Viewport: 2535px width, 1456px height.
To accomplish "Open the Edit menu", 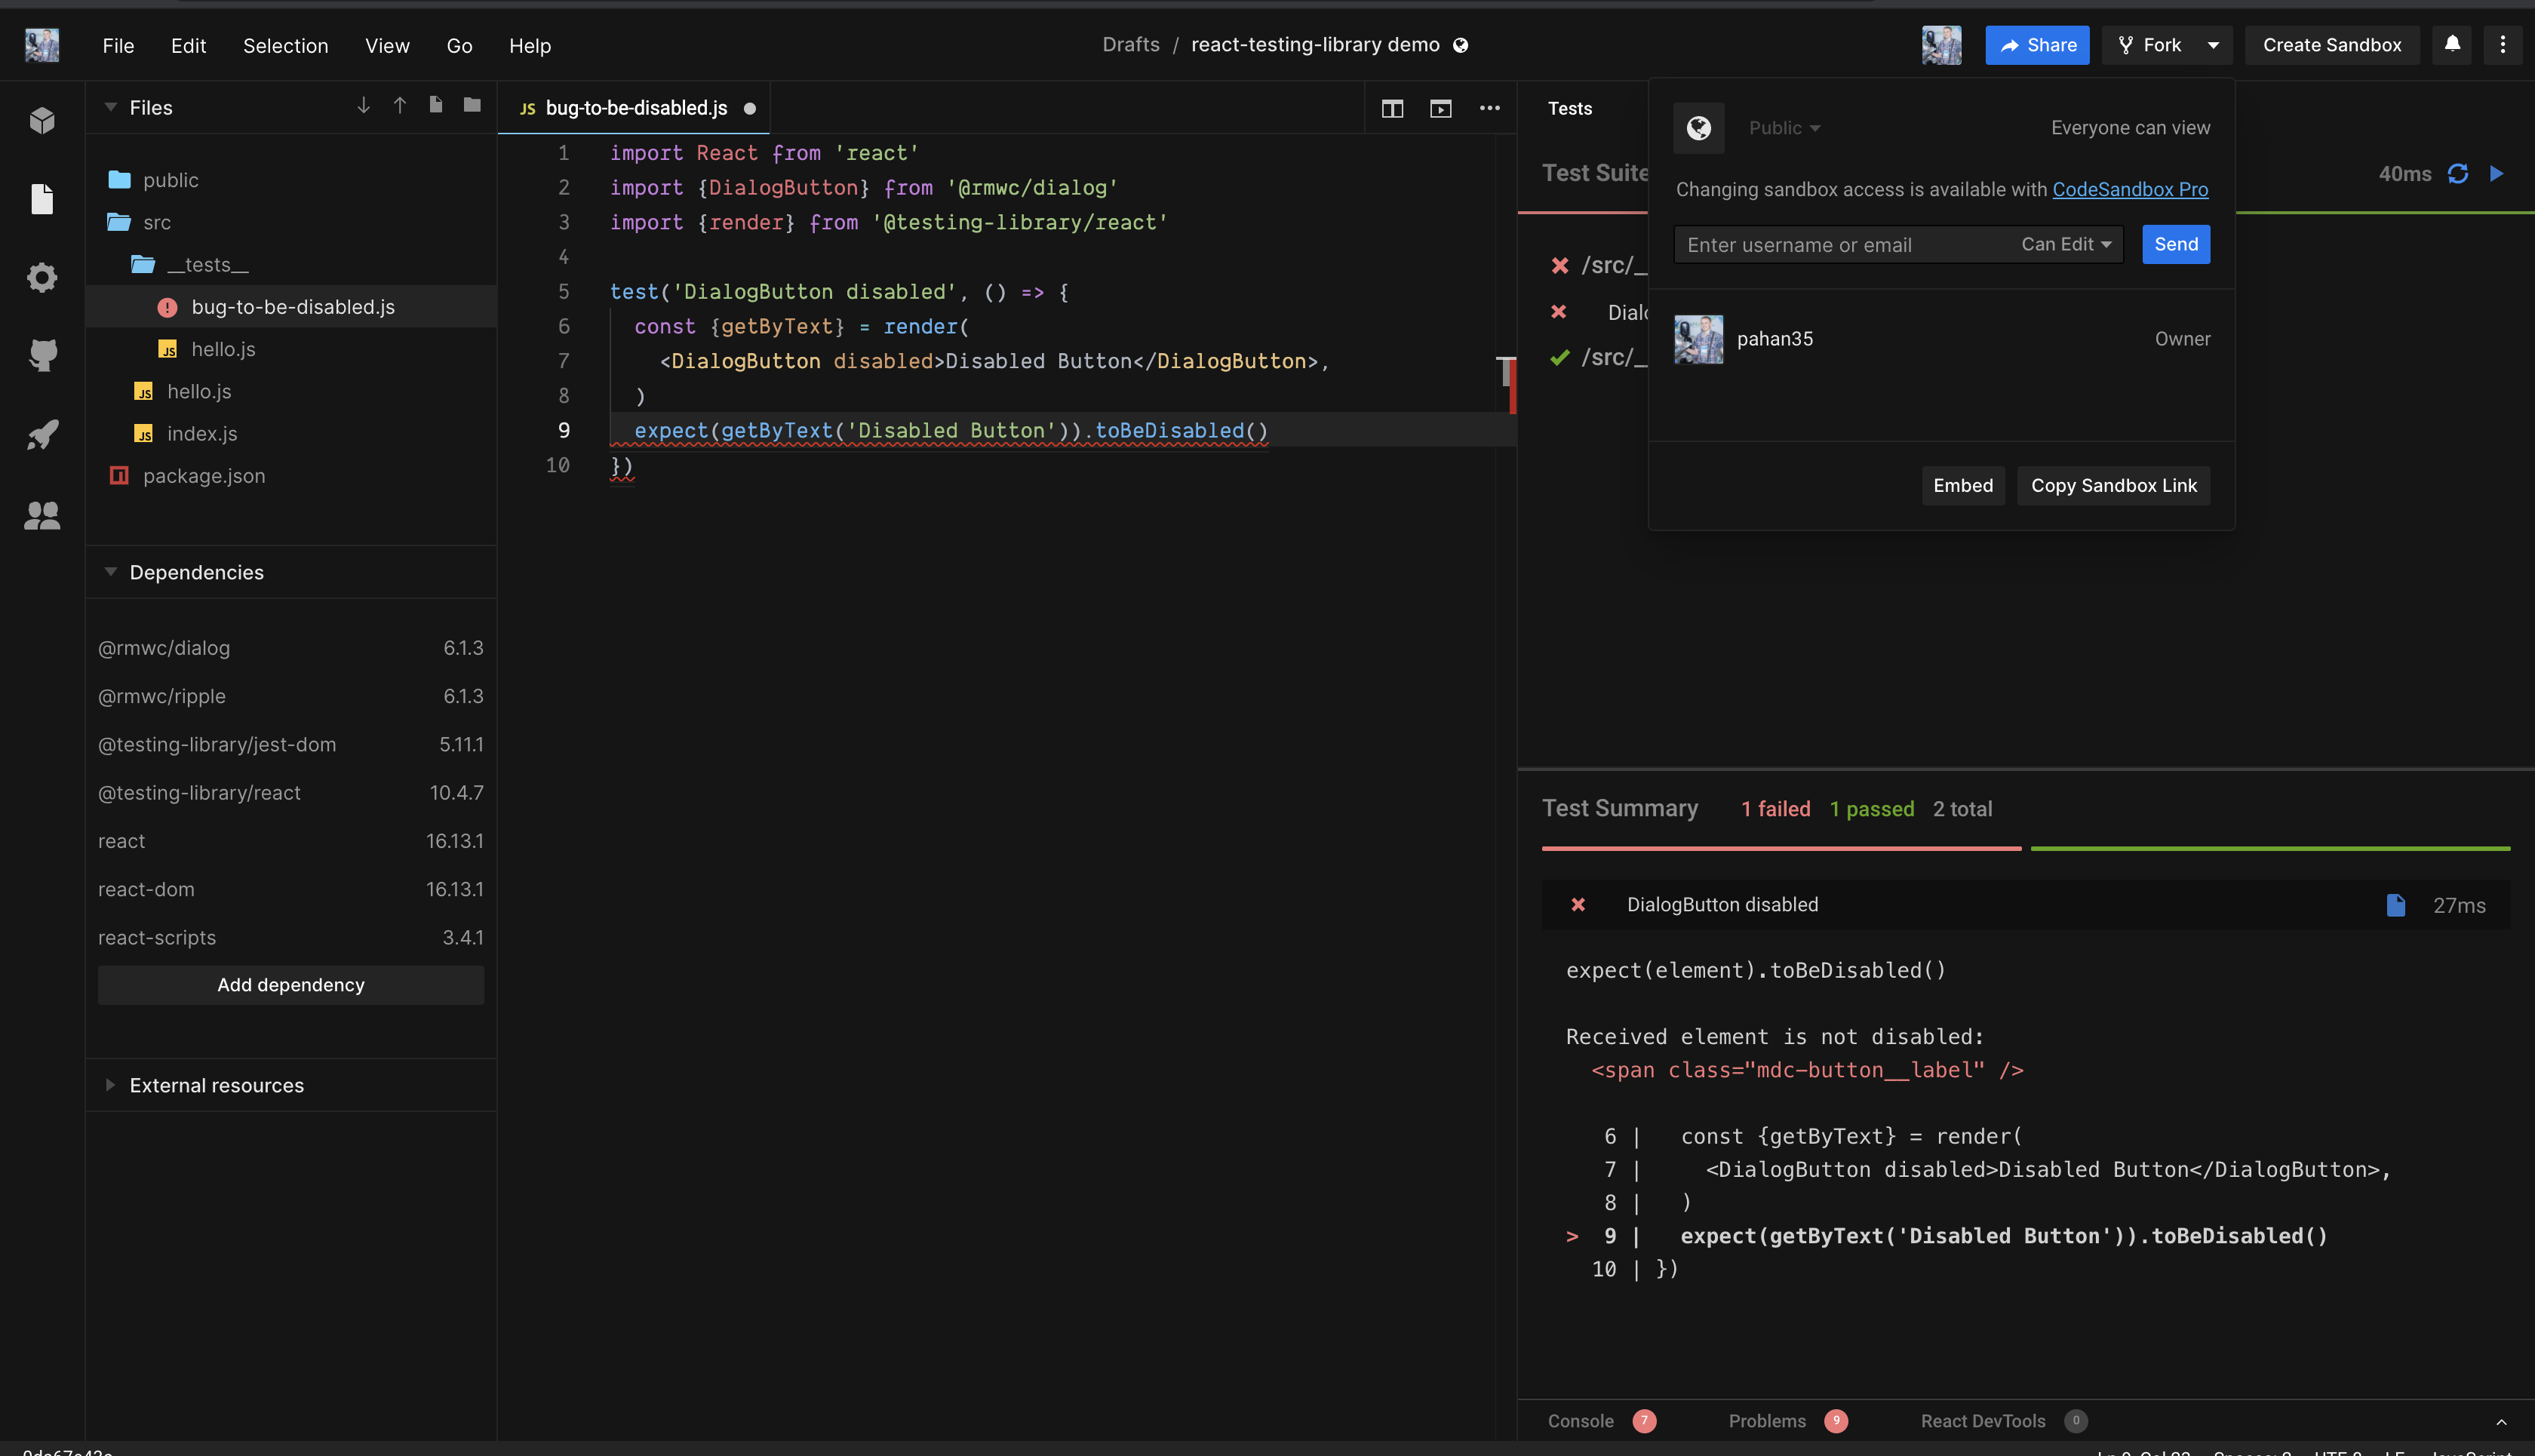I will (x=188, y=46).
